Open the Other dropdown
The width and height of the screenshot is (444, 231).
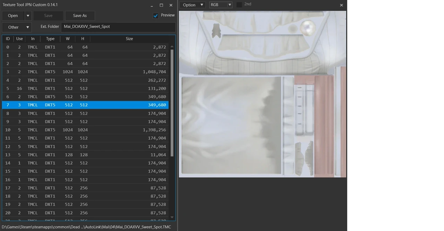[x=17, y=27]
